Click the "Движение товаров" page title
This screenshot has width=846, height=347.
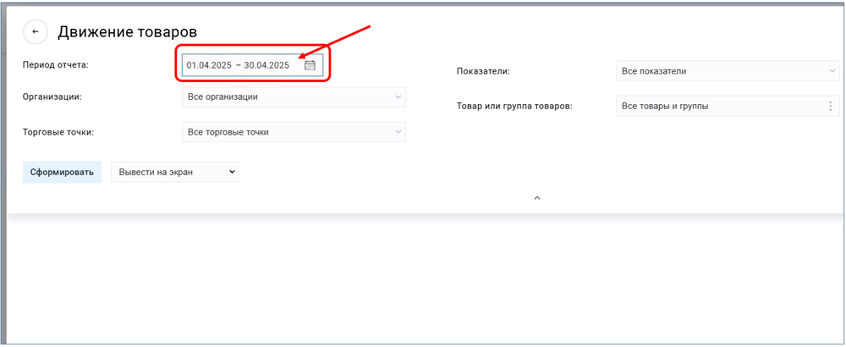127,32
